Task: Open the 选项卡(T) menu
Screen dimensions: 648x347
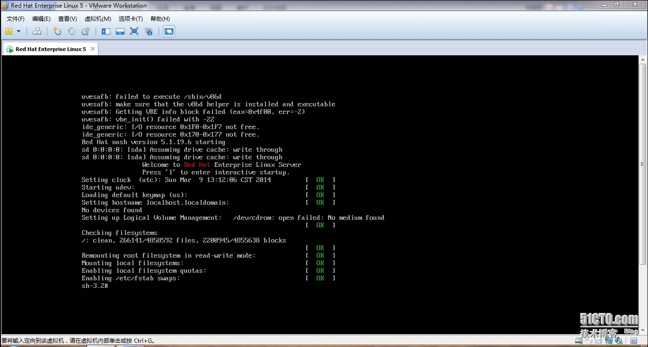Action: [131, 18]
